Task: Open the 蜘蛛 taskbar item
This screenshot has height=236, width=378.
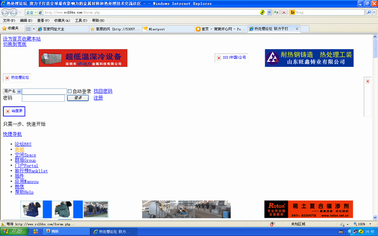Action: click(66, 232)
